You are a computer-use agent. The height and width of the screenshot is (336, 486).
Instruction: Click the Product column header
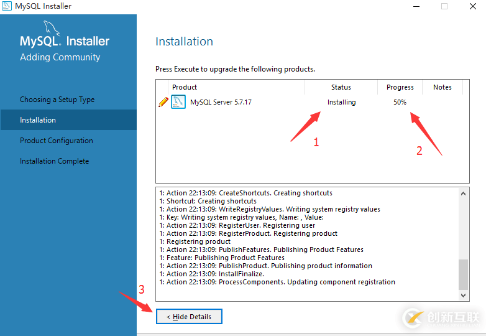(x=185, y=87)
